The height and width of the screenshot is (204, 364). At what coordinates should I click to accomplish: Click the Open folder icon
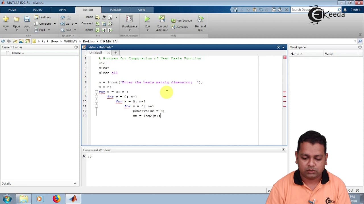[x=16, y=19]
